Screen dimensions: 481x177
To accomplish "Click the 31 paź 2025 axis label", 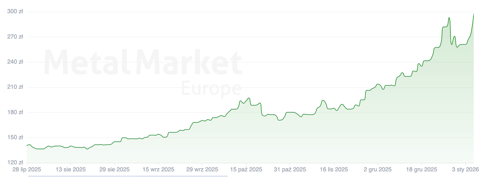I will pos(291,169).
